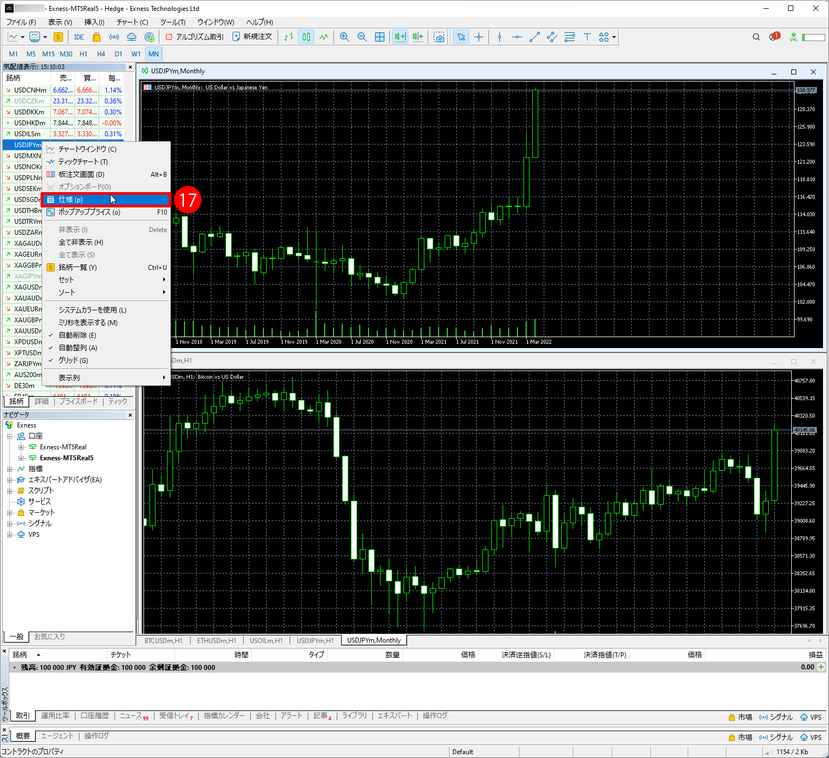Open the スクリプト navigator item
829x758 pixels.
[41, 491]
